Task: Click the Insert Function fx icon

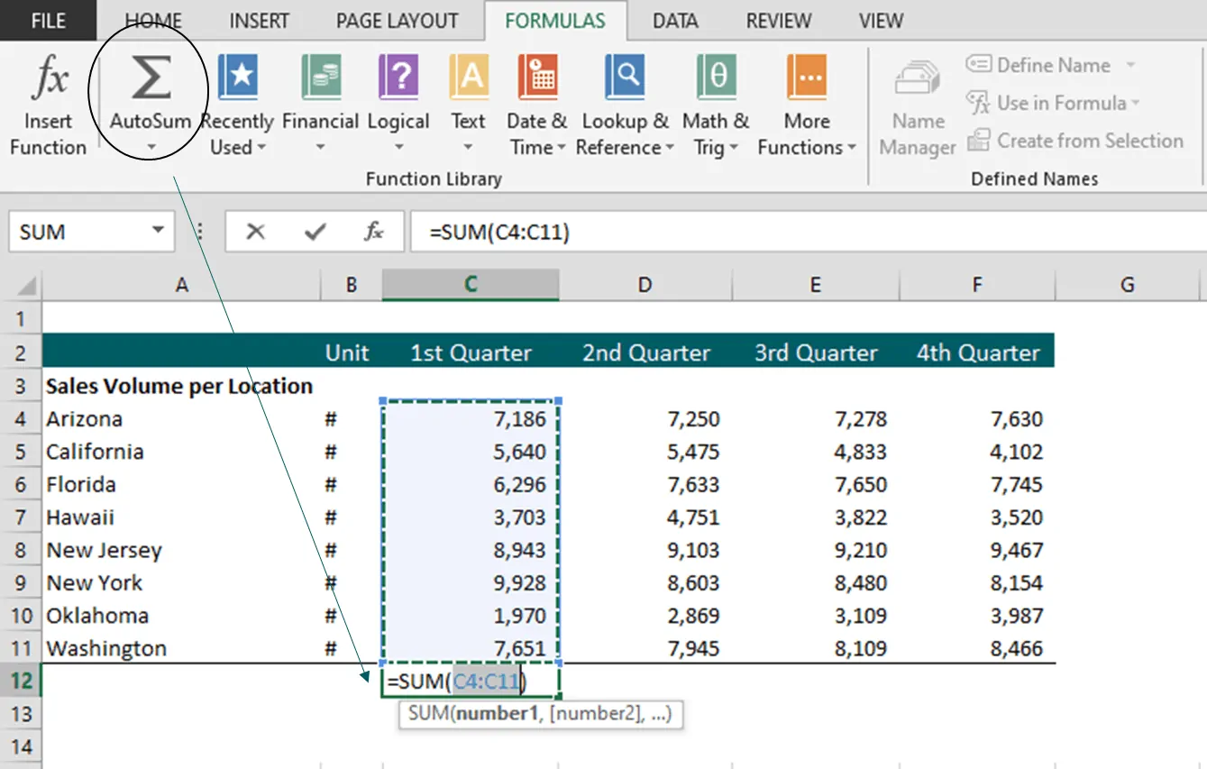Action: 49,79
